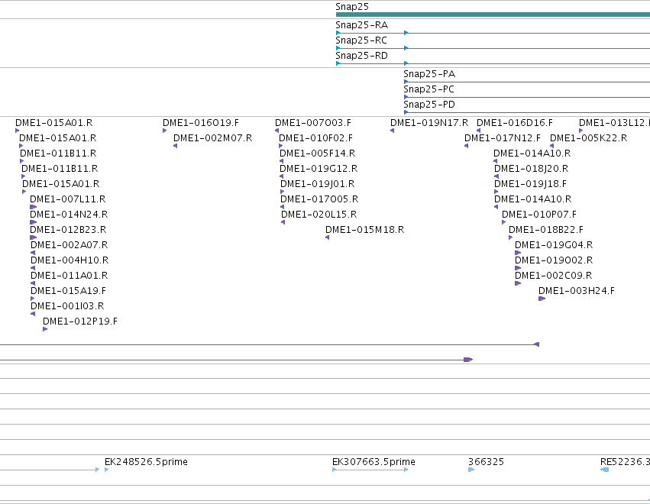Click the long purple line ending in left-pointing arrowhead
This screenshot has height=504, width=650.
tap(270, 344)
